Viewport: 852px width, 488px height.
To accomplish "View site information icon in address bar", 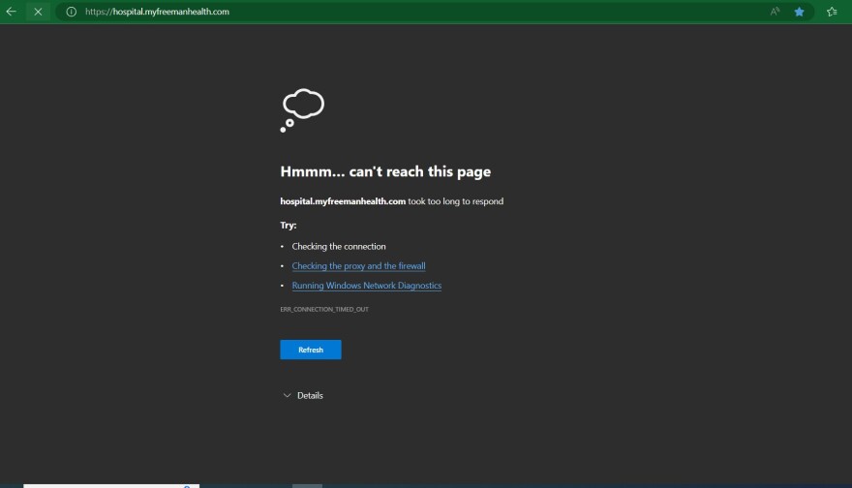I will pyautogui.click(x=71, y=12).
